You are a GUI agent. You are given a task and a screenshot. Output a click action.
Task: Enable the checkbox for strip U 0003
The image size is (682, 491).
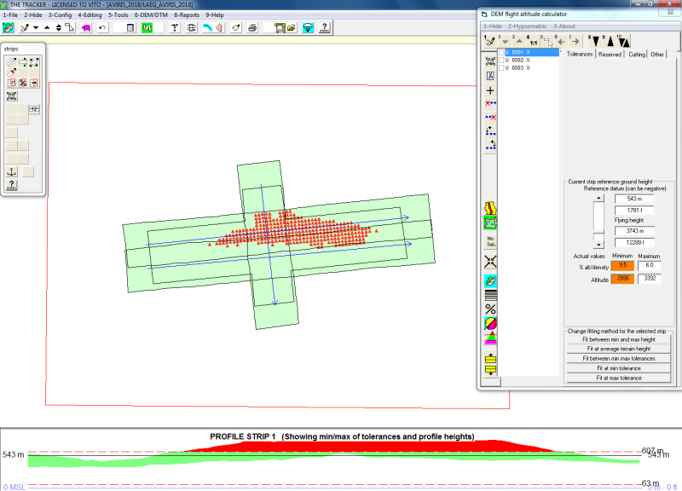click(x=501, y=68)
